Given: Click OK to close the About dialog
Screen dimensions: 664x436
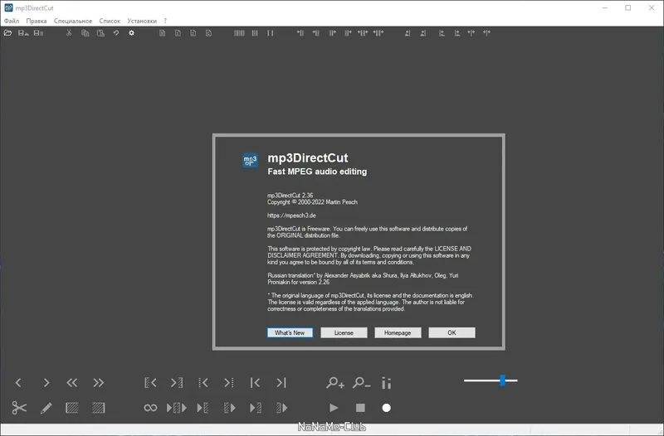Looking at the screenshot, I should click(x=452, y=333).
